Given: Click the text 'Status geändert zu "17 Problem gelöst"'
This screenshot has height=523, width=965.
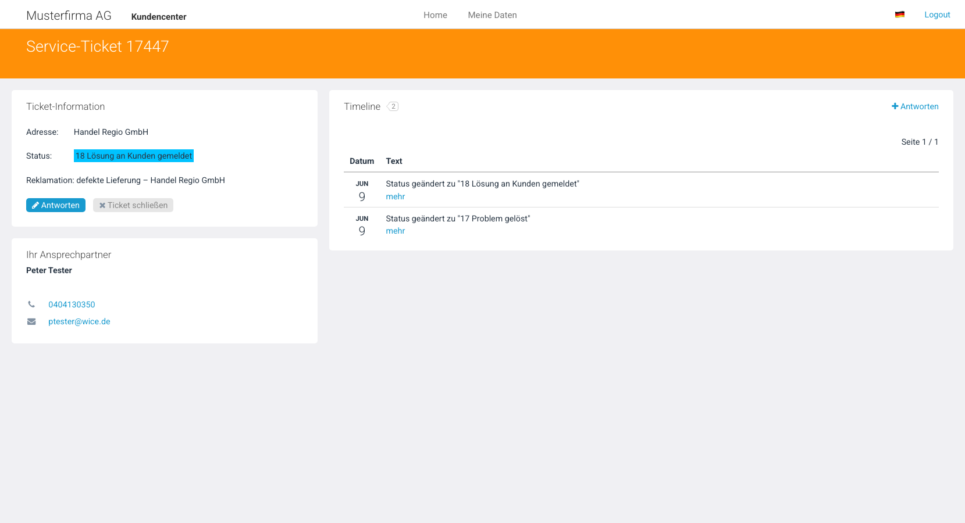Looking at the screenshot, I should pyautogui.click(x=458, y=218).
